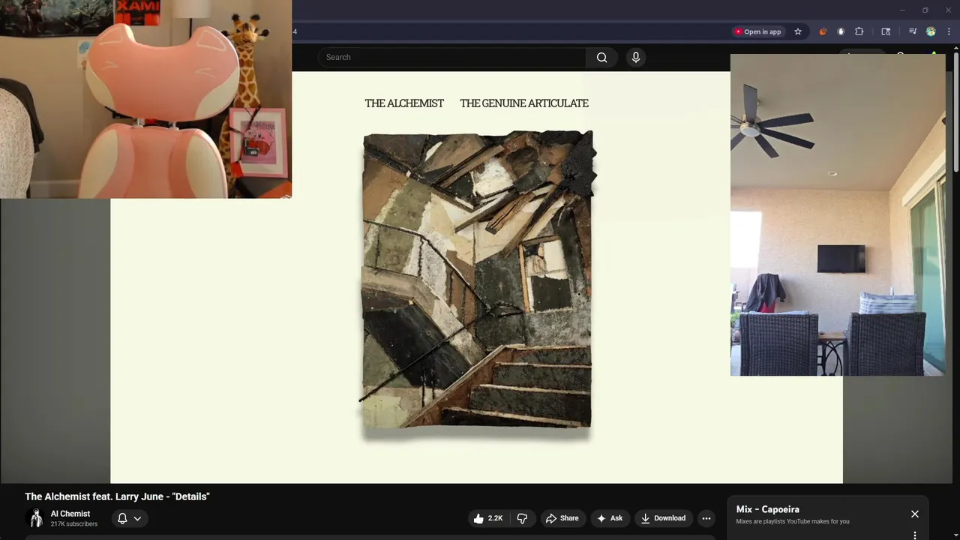Activate voice search microphone icon
The height and width of the screenshot is (540, 960).
636,58
